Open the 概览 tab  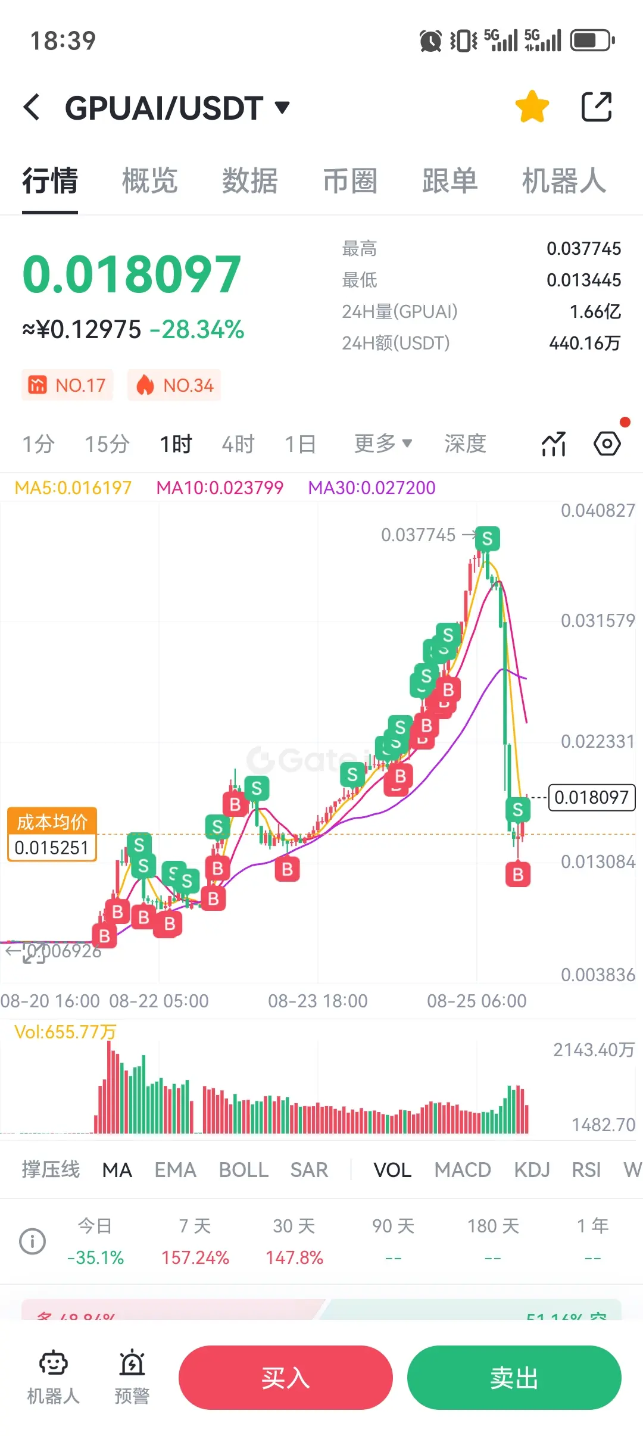click(x=150, y=180)
